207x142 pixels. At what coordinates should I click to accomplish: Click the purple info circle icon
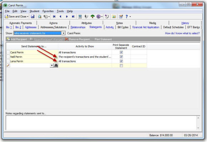point(99,16)
